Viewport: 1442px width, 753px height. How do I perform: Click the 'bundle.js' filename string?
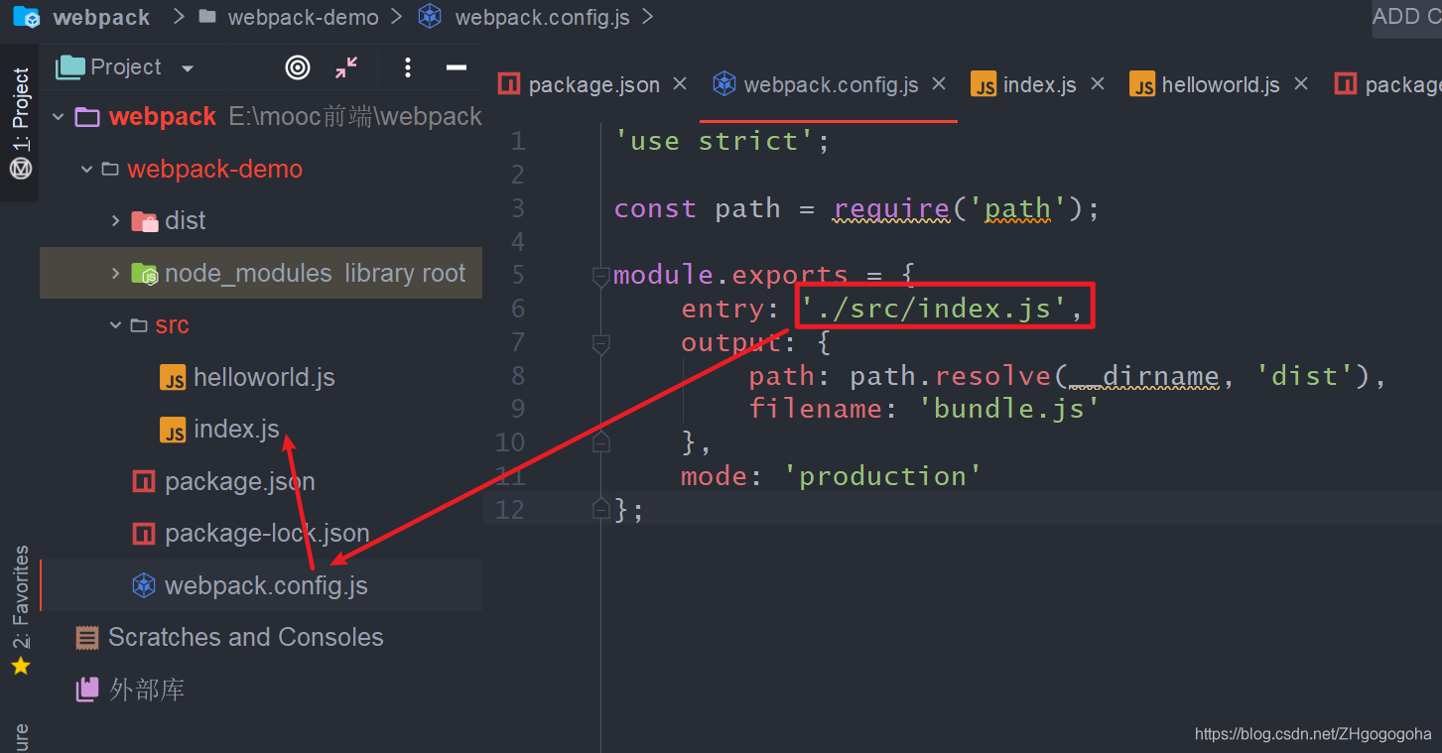point(1008,409)
